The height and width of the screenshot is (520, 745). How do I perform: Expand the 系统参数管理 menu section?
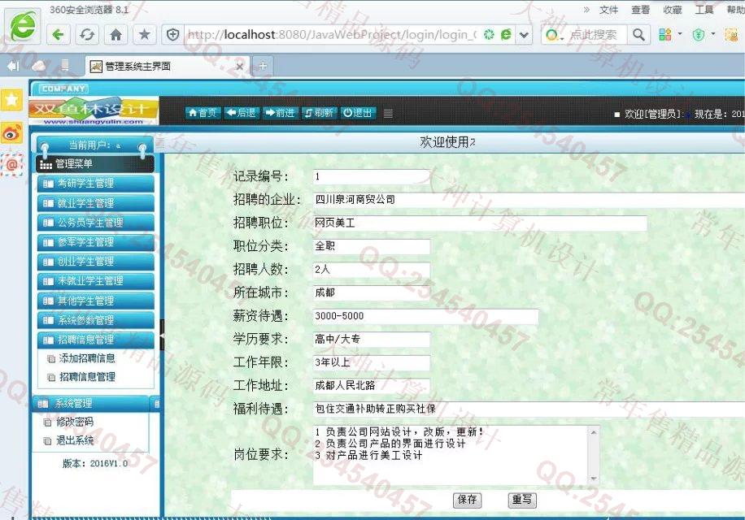coord(95,320)
